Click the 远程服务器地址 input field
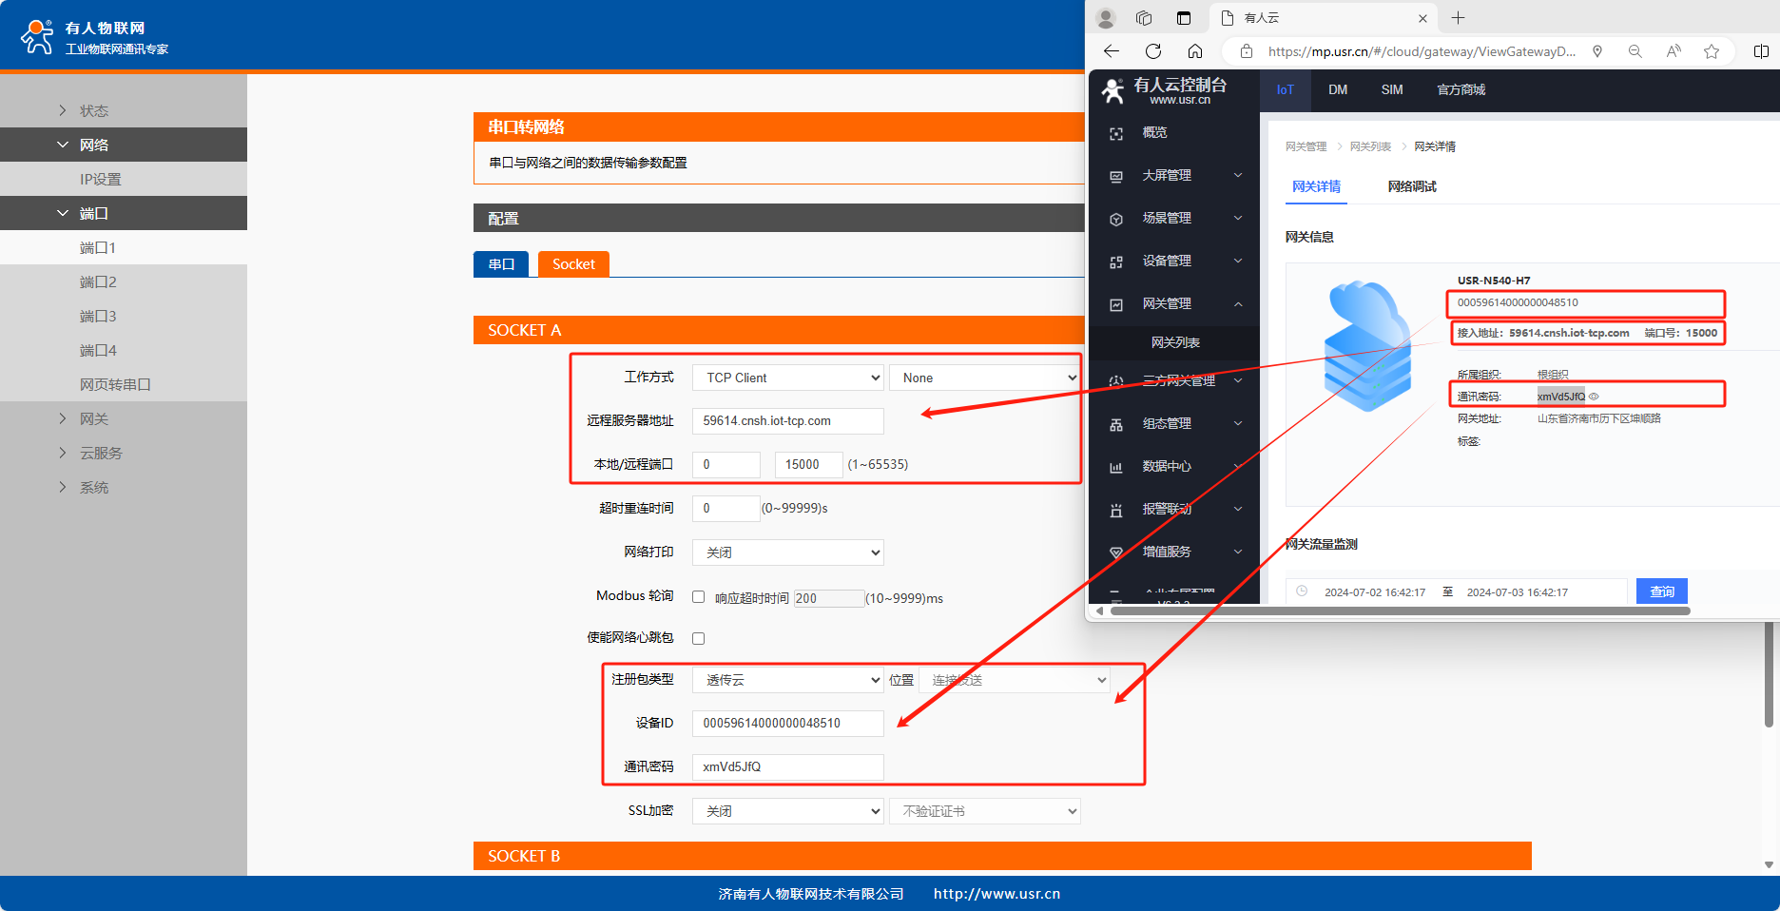The height and width of the screenshot is (911, 1780). [x=787, y=421]
